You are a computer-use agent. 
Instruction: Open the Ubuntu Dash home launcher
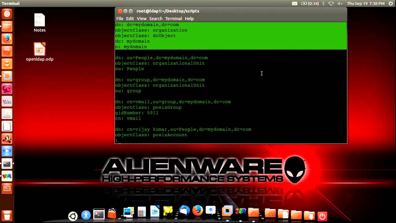tap(7, 14)
